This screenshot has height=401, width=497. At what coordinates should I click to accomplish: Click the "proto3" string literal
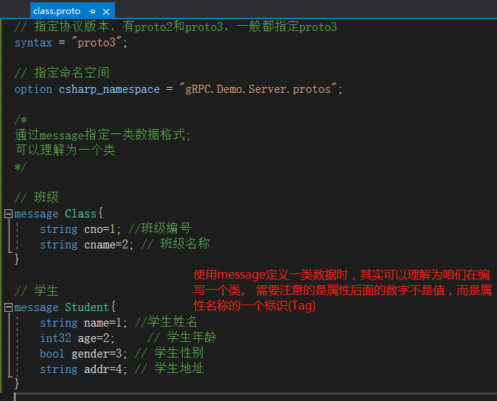click(97, 42)
